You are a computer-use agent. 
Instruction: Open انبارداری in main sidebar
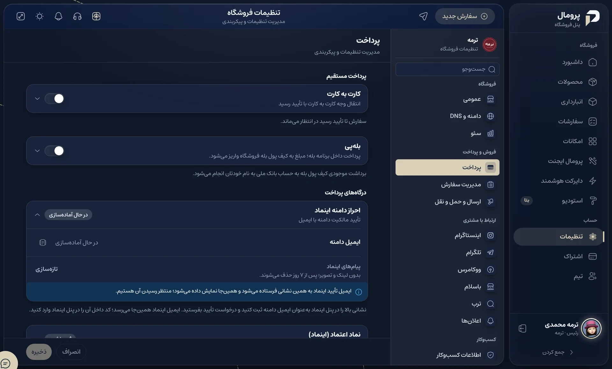(559, 102)
